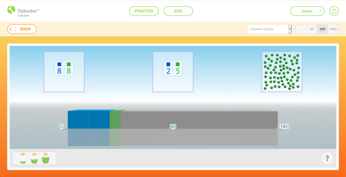Click the gray unfilled bar section
This screenshot has height=177, width=346.
(199, 119)
